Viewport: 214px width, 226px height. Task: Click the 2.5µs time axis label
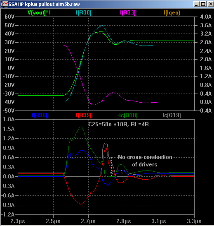click(53, 221)
